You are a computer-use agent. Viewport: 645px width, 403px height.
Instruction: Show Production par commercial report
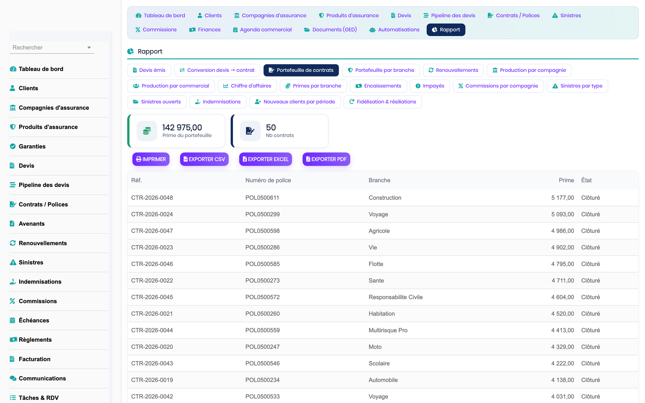coord(171,86)
